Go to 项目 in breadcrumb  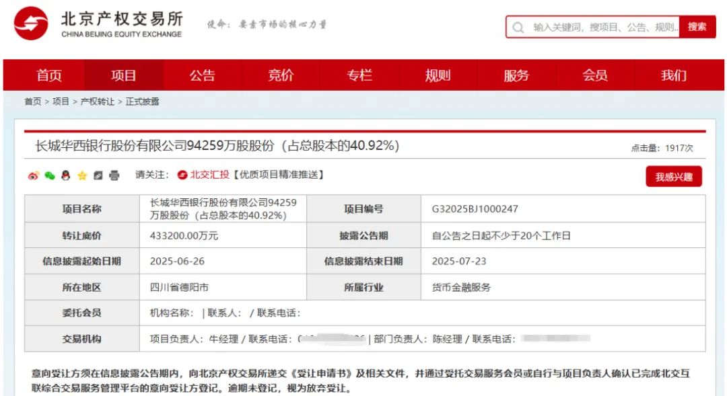coord(61,102)
